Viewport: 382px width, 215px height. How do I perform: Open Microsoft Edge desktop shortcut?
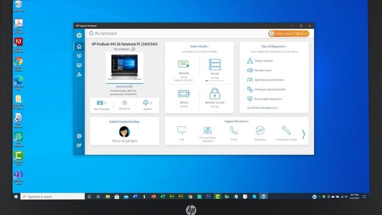pyautogui.click(x=19, y=83)
